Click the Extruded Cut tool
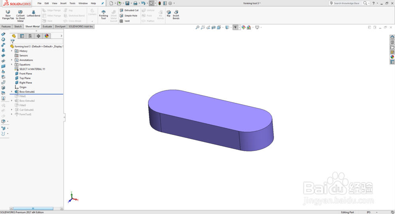395x214 pixels. 129,10
